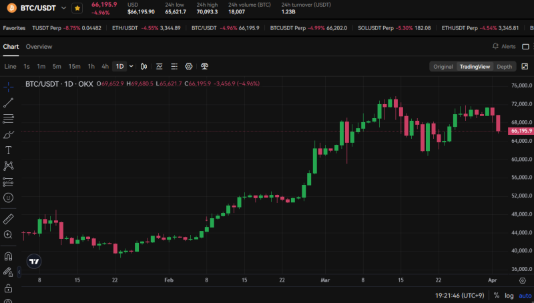Select the Text annotation tool
This screenshot has height=303, width=534.
[9, 150]
